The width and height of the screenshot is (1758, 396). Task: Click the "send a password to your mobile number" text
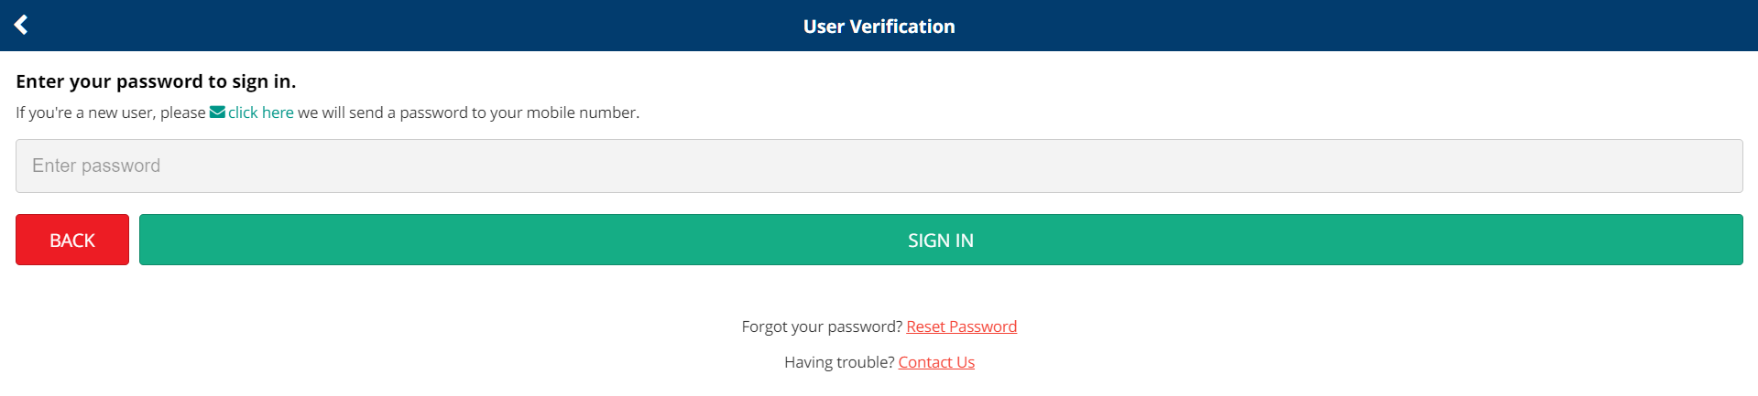(x=494, y=112)
